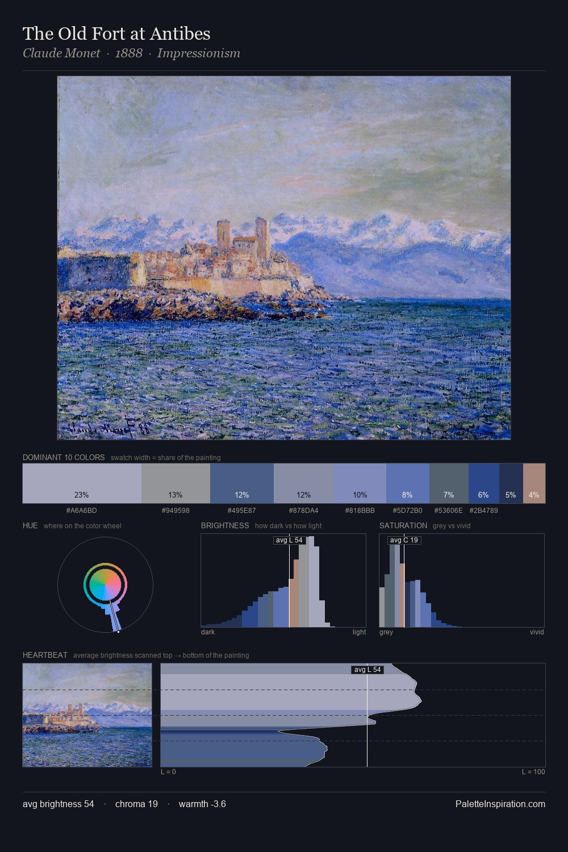Click the 'avg brightness 54' footer stat

(x=59, y=804)
